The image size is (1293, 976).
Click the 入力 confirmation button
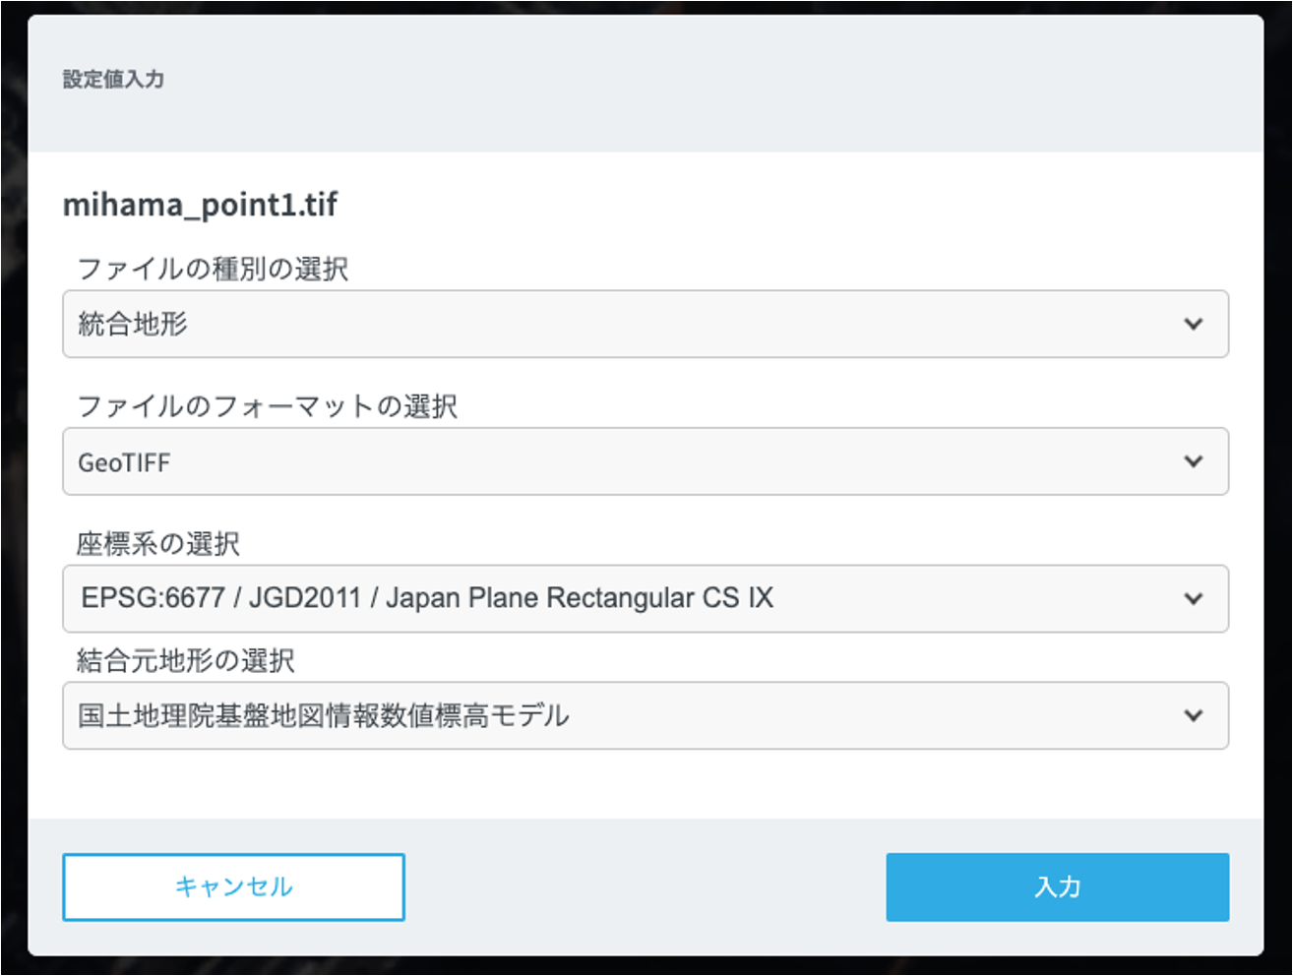1057,886
